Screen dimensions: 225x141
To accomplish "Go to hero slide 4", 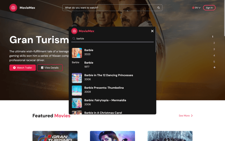I will point(214,55).
